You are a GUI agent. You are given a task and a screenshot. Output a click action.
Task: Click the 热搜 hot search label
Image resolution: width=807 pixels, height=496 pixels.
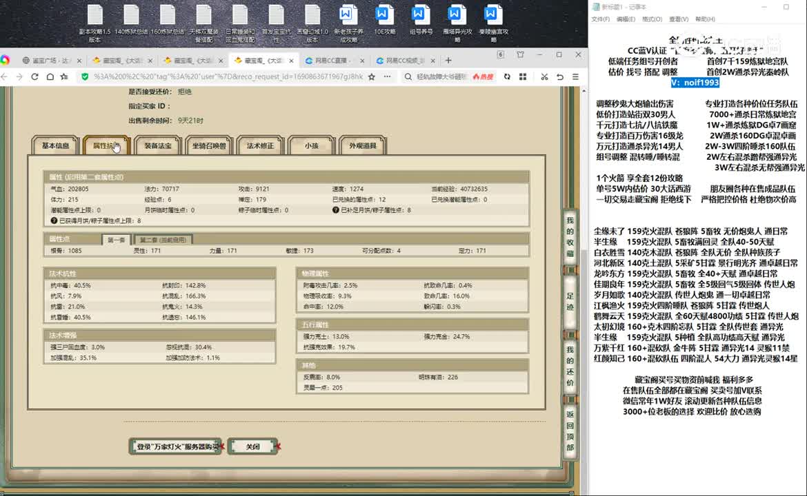(484, 76)
